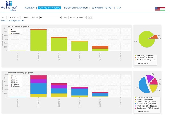Viewport: 170px width, 115px height.
Task: Click the purple 57-100 segment of 03-18 age bar
Action: coord(39,81)
